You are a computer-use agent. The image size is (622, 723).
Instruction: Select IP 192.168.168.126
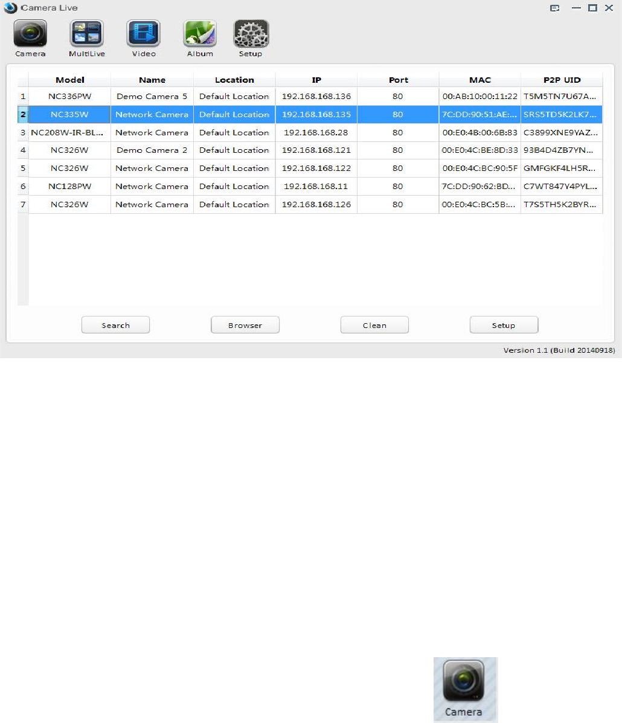[316, 204]
